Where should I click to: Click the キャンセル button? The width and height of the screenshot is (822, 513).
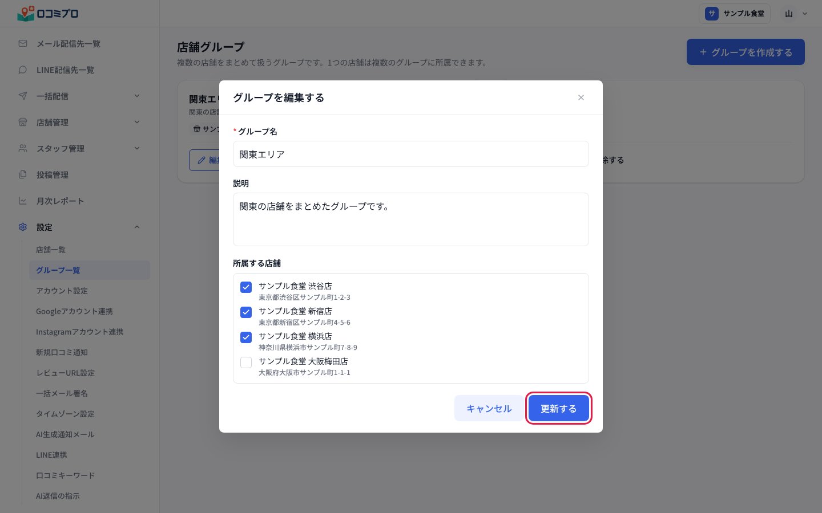coord(489,409)
